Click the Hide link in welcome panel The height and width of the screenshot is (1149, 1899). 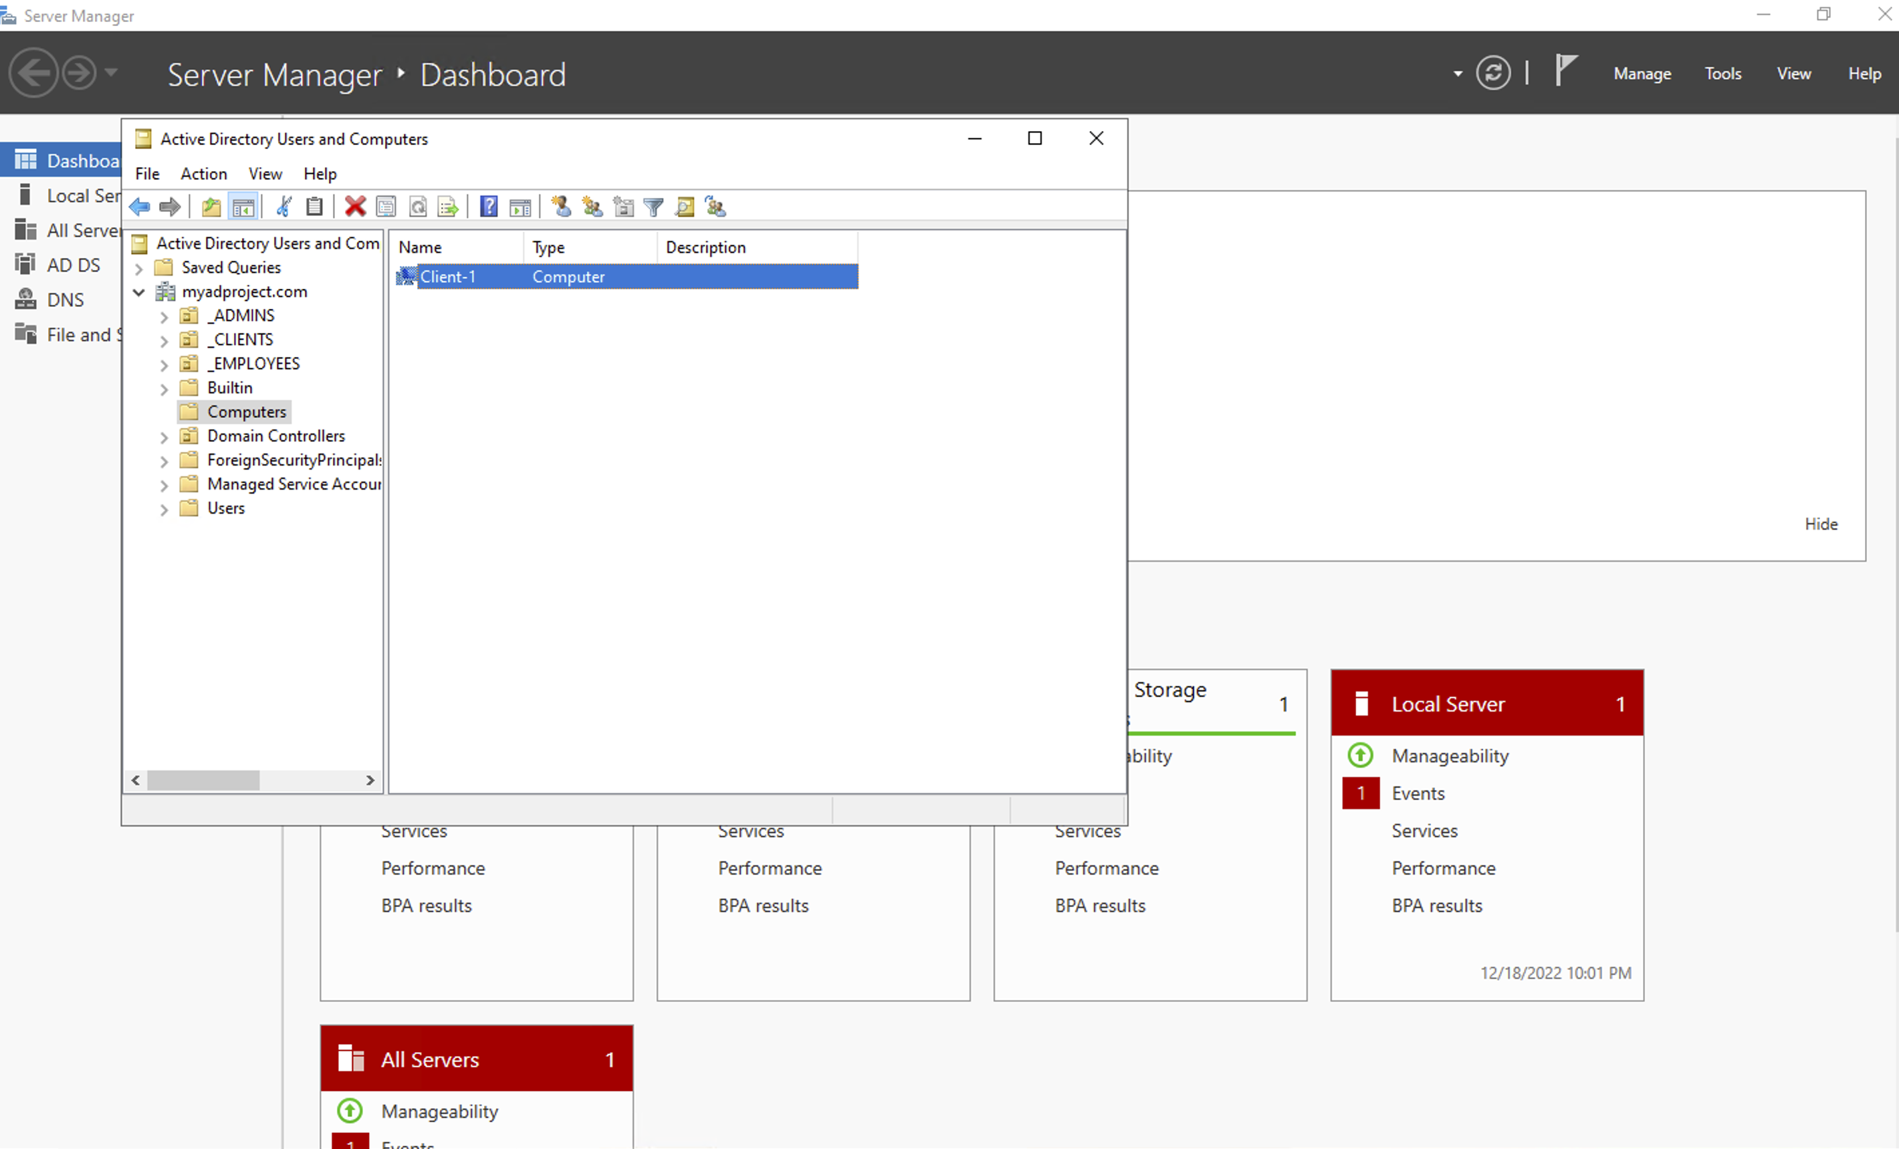(x=1820, y=524)
